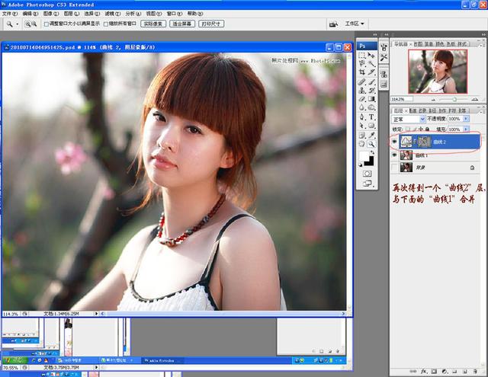Image resolution: width=488 pixels, height=377 pixels.
Task: Select the Type (T) tool
Action: [x=371, y=117]
